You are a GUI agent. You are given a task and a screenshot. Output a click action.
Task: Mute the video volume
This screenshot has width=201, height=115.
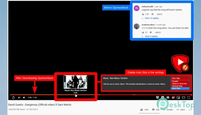(24, 97)
